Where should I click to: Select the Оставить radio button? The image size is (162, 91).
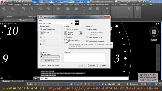coord(65,37)
